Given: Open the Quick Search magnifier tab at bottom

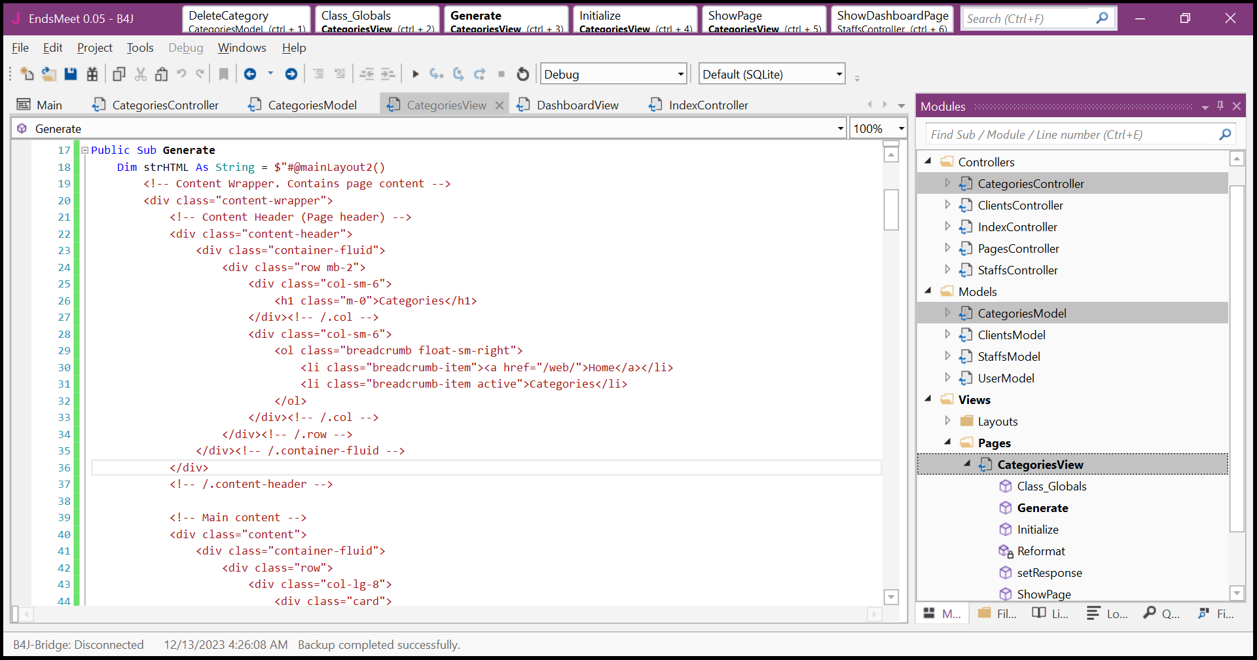Looking at the screenshot, I should coord(1161,614).
